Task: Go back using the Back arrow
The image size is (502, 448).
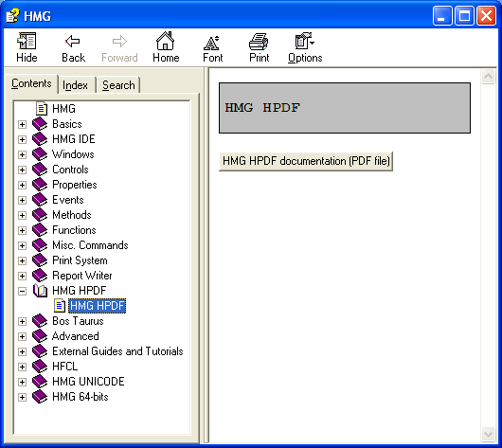Action: coord(73,41)
